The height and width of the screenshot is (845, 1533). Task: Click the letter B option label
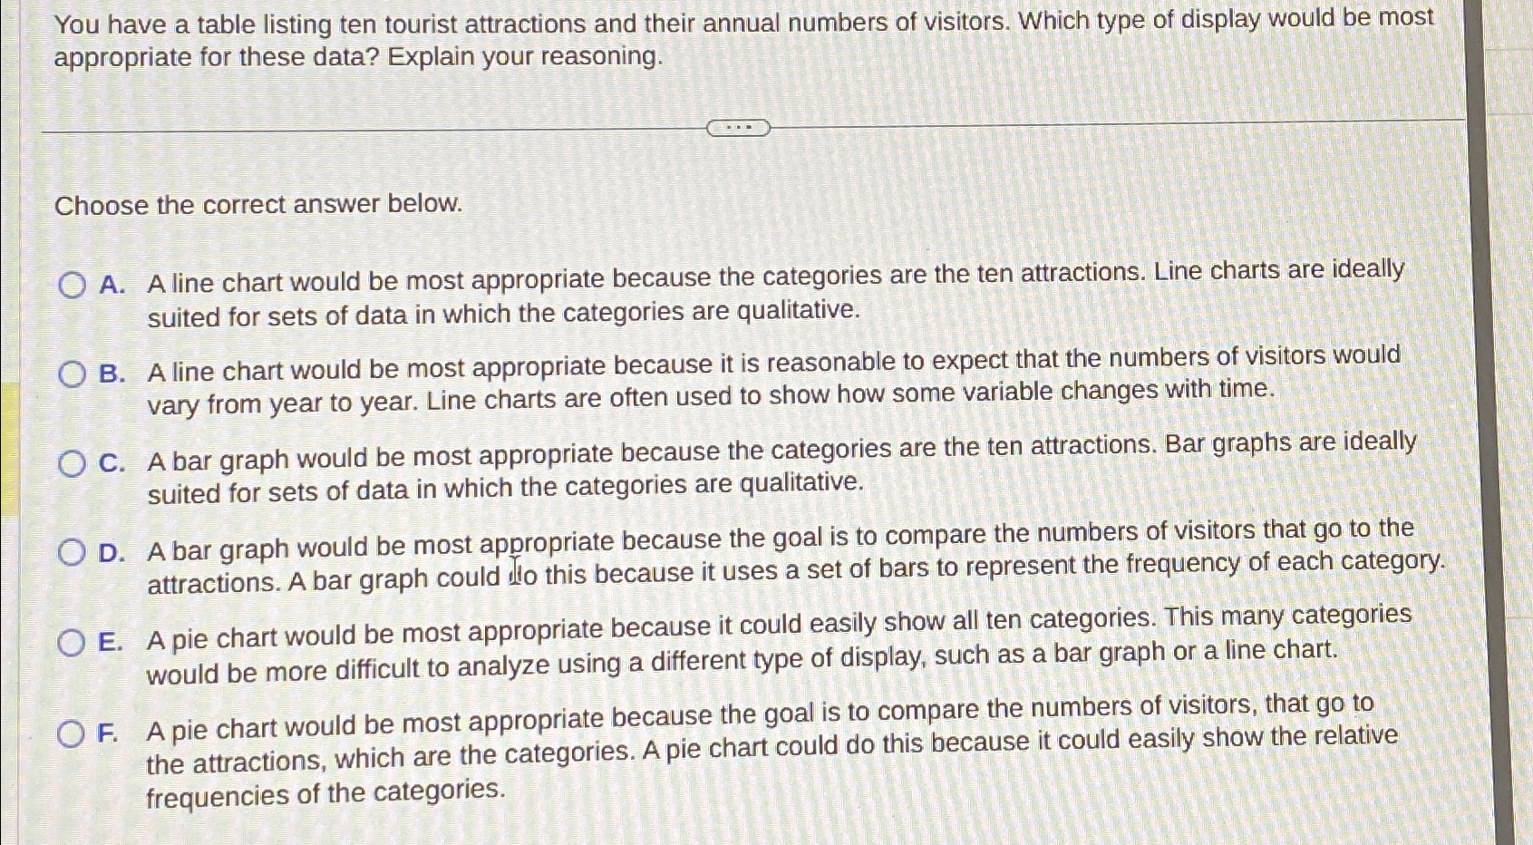(112, 374)
